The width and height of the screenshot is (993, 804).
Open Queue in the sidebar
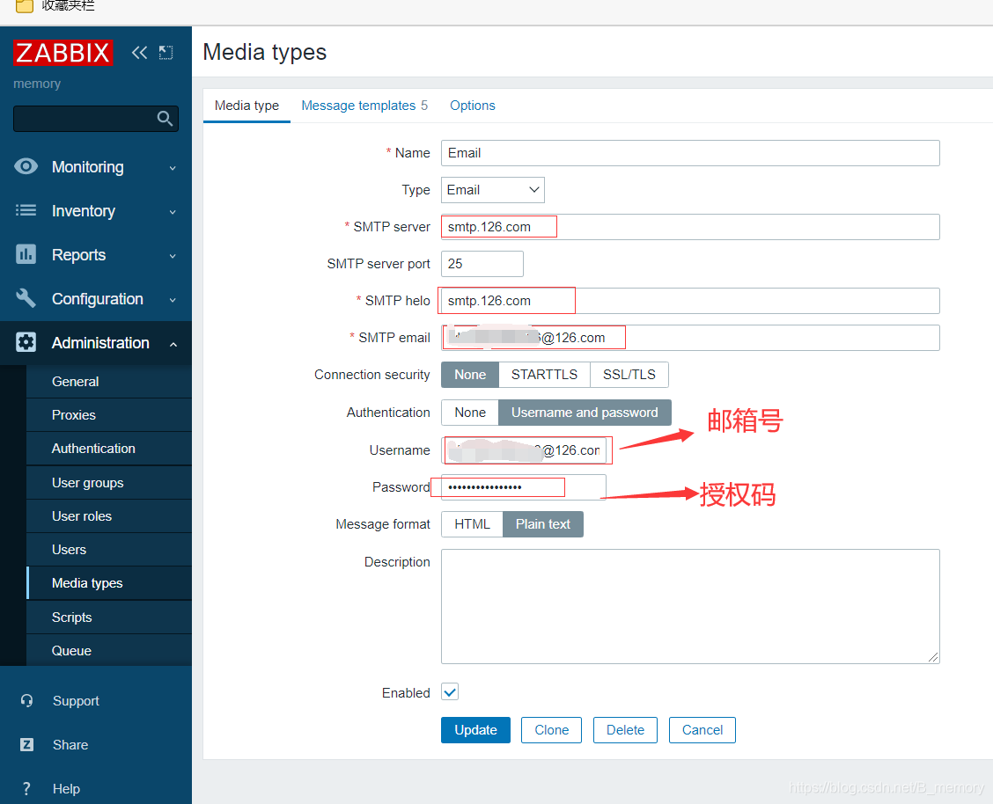pyautogui.click(x=109, y=651)
